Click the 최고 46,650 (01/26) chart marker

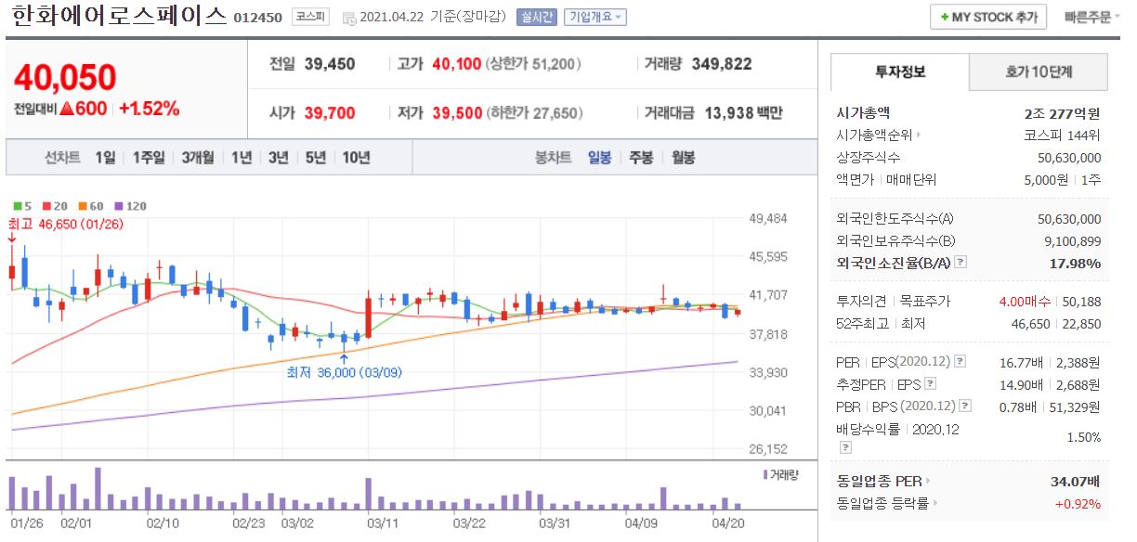(66, 224)
